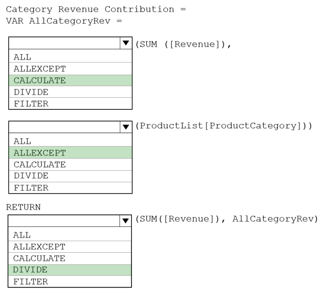Open the first dropdown arrow before SUM
The width and height of the screenshot is (328, 300).
click(126, 43)
